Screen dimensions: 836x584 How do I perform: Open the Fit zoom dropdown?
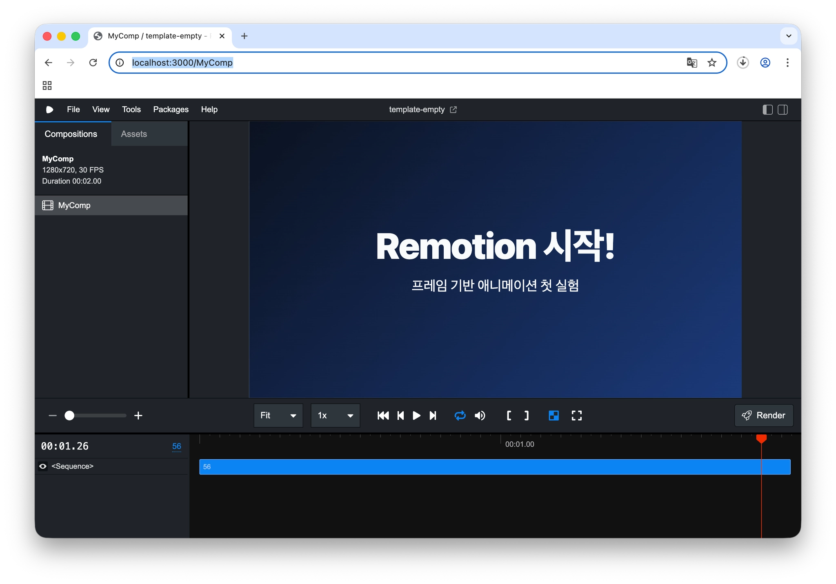[x=278, y=415]
